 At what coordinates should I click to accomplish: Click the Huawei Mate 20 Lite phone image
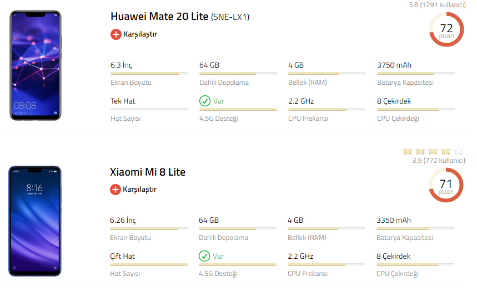pos(35,64)
